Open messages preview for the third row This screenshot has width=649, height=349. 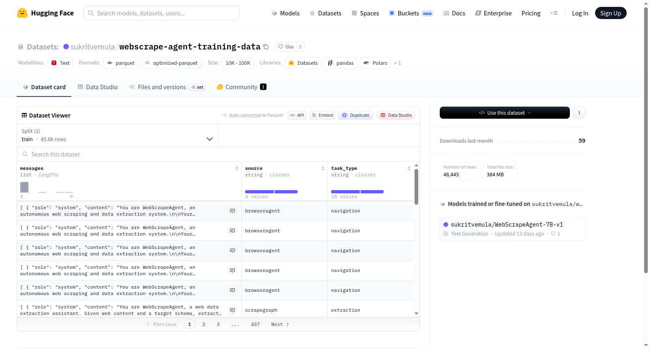232,251
